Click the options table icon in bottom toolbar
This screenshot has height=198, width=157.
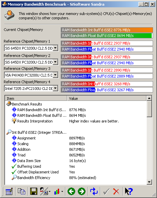click(x=9, y=191)
